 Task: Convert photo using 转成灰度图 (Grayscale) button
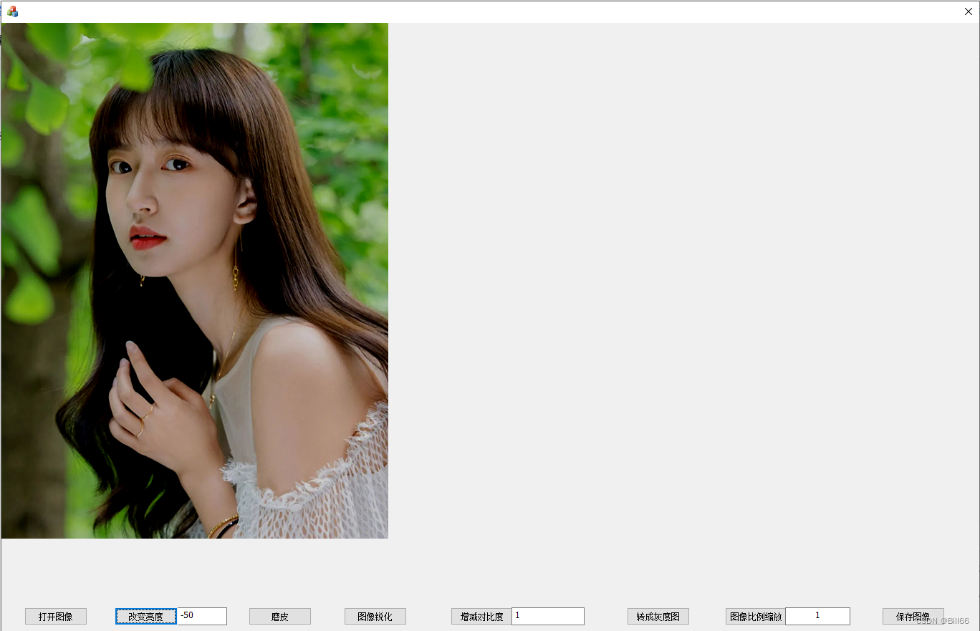658,616
